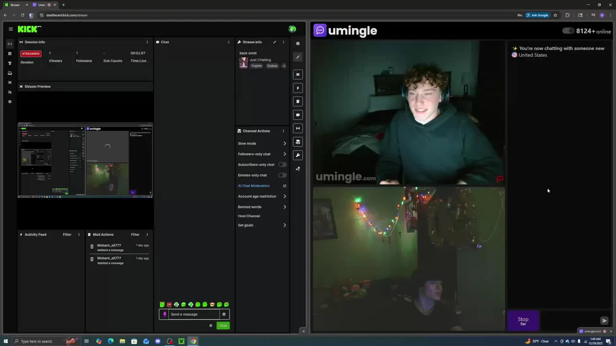Send message arrow in Umingle chat
The width and height of the screenshot is (616, 346).
(x=604, y=321)
